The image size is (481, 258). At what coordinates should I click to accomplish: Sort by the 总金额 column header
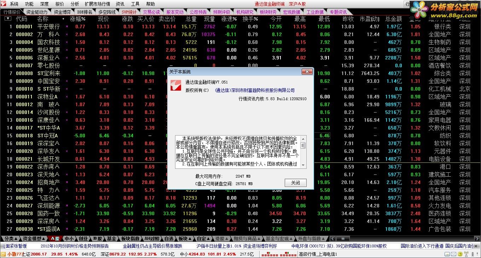[x=393, y=19]
